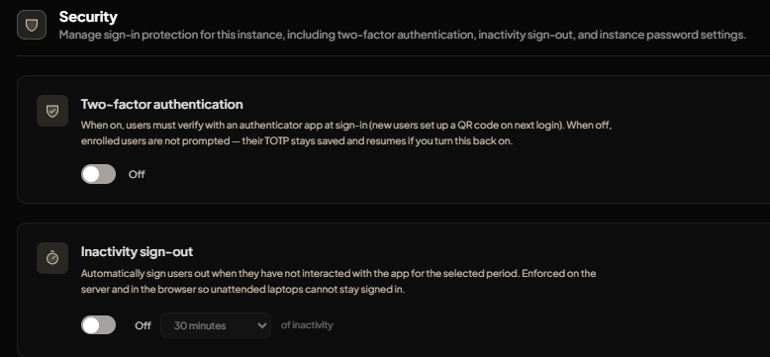Click the white knob of the two-factor switch
Viewport: 770px width, 357px height.
[91, 174]
